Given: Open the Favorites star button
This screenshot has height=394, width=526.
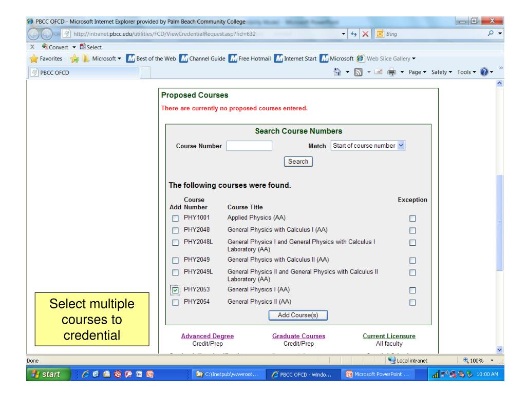Looking at the screenshot, I should click(x=46, y=58).
